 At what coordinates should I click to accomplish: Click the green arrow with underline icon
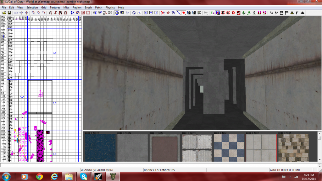249,13
